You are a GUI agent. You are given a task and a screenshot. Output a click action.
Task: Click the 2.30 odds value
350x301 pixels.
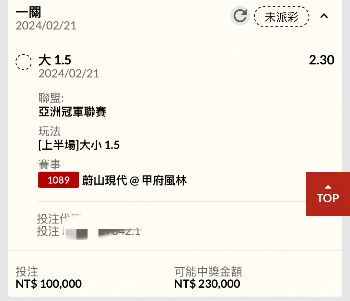[321, 60]
